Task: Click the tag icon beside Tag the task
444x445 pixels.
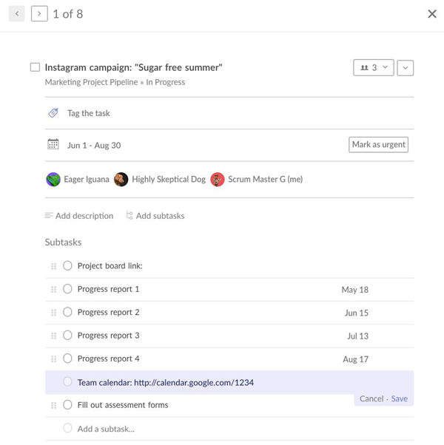Action: click(x=53, y=113)
